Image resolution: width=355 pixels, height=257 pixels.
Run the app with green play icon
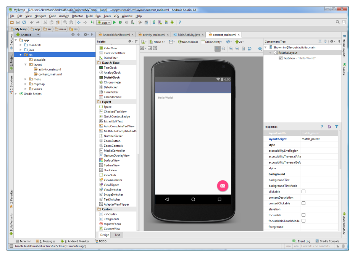pyautogui.click(x=115, y=22)
